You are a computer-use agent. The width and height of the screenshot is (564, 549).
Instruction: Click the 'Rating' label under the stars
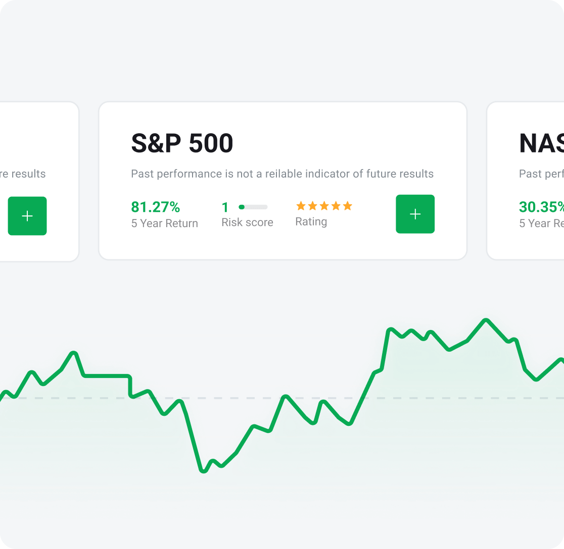coord(311,222)
